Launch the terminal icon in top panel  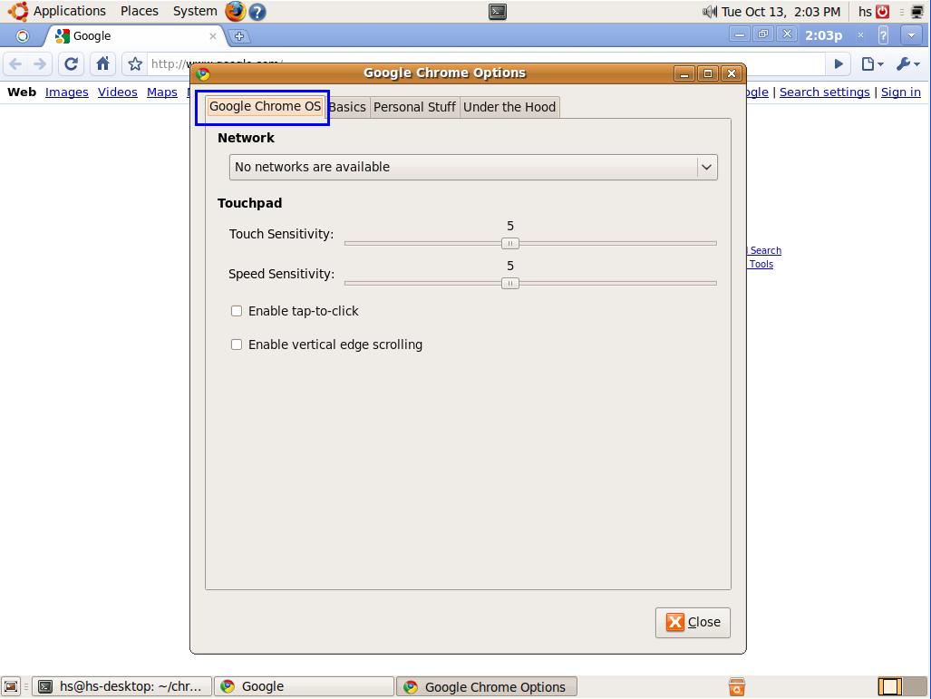point(498,11)
